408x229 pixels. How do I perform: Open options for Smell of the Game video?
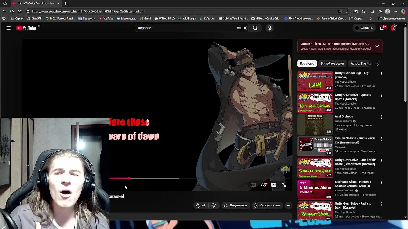tap(381, 160)
